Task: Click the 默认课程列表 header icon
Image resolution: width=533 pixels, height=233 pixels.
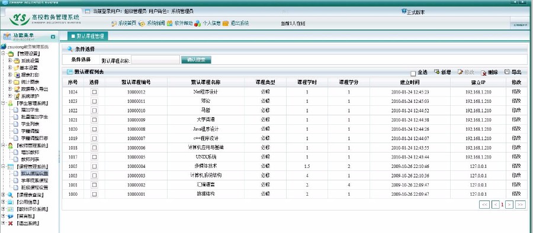Action: click(70, 72)
